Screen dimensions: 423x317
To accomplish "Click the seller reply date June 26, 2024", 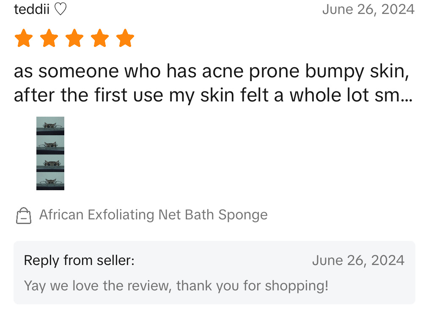I will [358, 260].
